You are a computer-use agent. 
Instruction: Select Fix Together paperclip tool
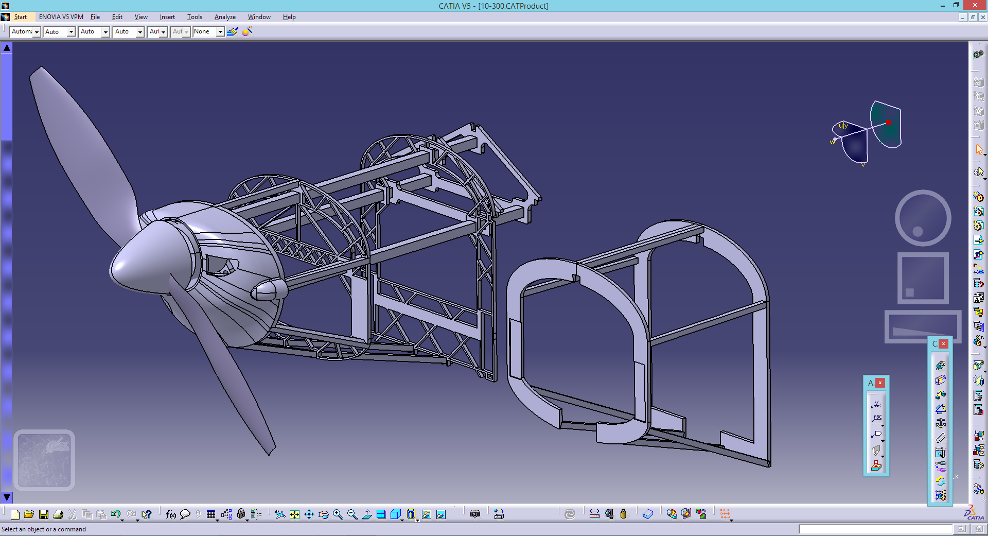(941, 438)
